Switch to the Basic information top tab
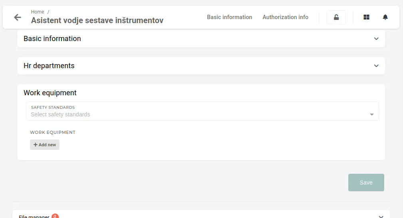Viewport: 403px width, 218px height. (x=230, y=17)
